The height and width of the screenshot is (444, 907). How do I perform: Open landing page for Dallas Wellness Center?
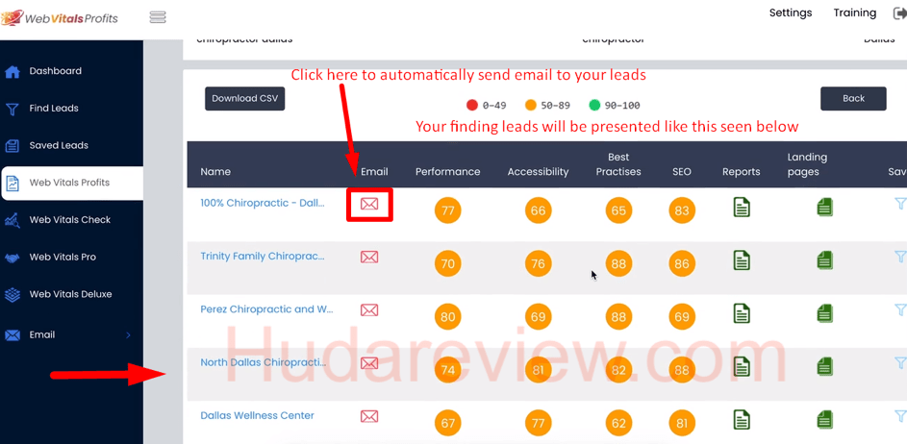point(825,419)
